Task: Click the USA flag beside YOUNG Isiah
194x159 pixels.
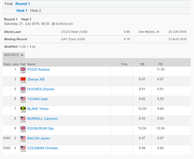Action: 23,98
